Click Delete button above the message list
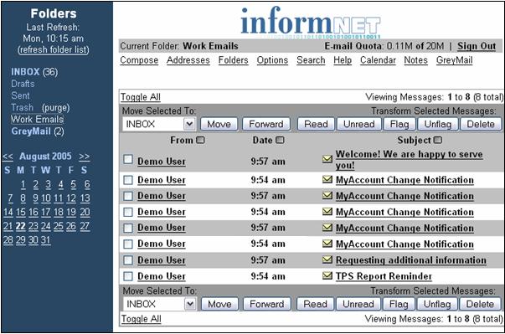Viewport: 505px width, 334px height. pos(481,124)
